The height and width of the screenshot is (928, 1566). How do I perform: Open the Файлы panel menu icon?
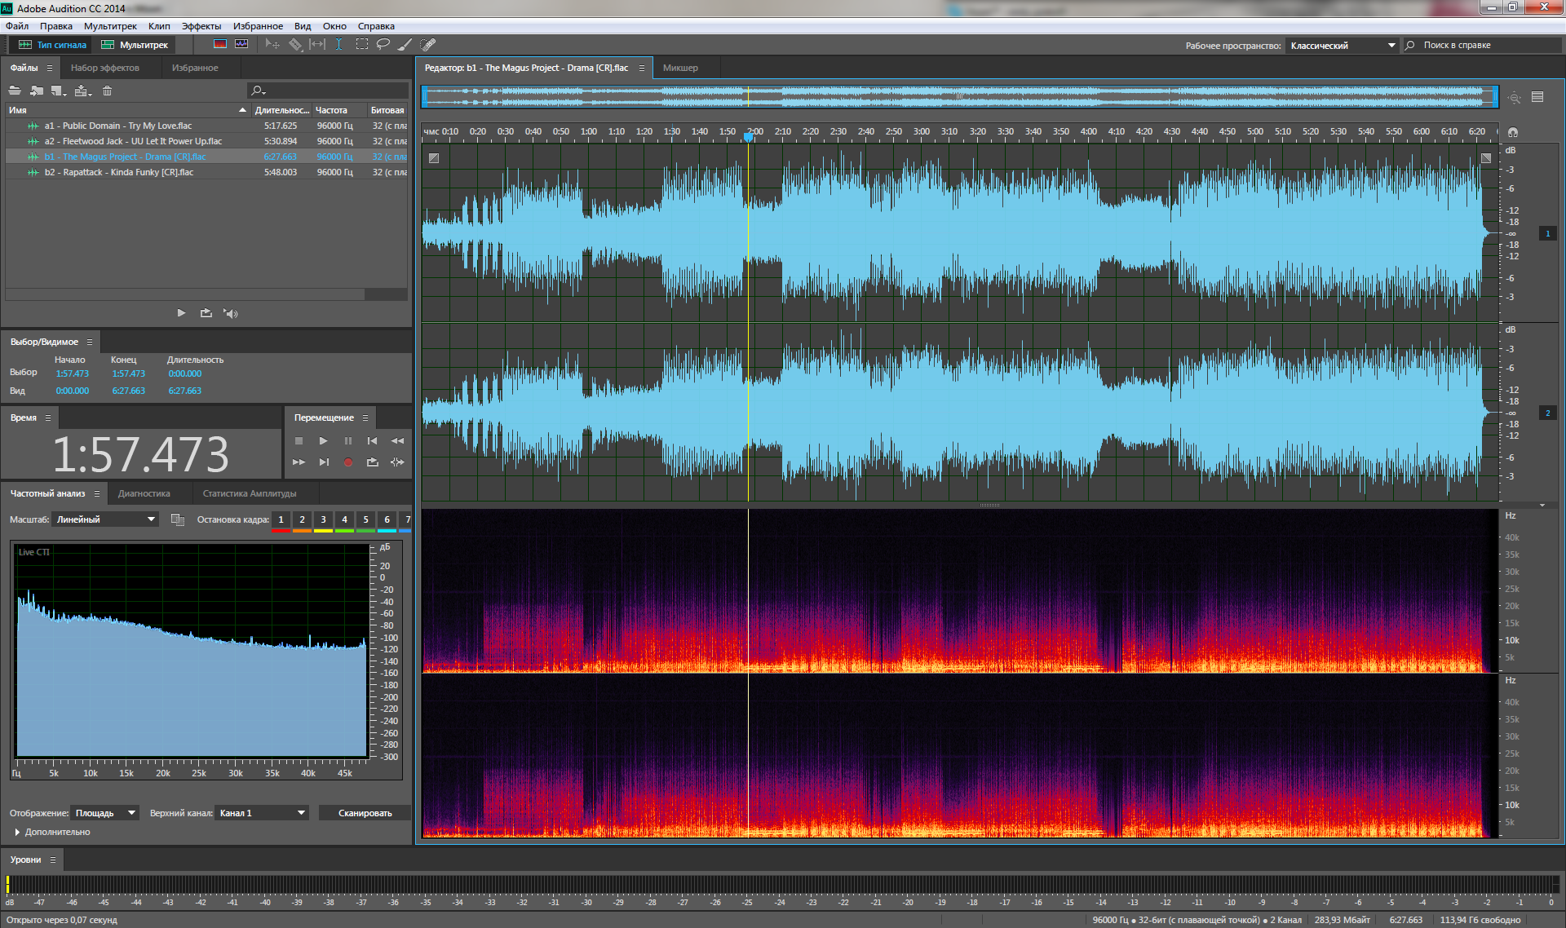(x=50, y=68)
